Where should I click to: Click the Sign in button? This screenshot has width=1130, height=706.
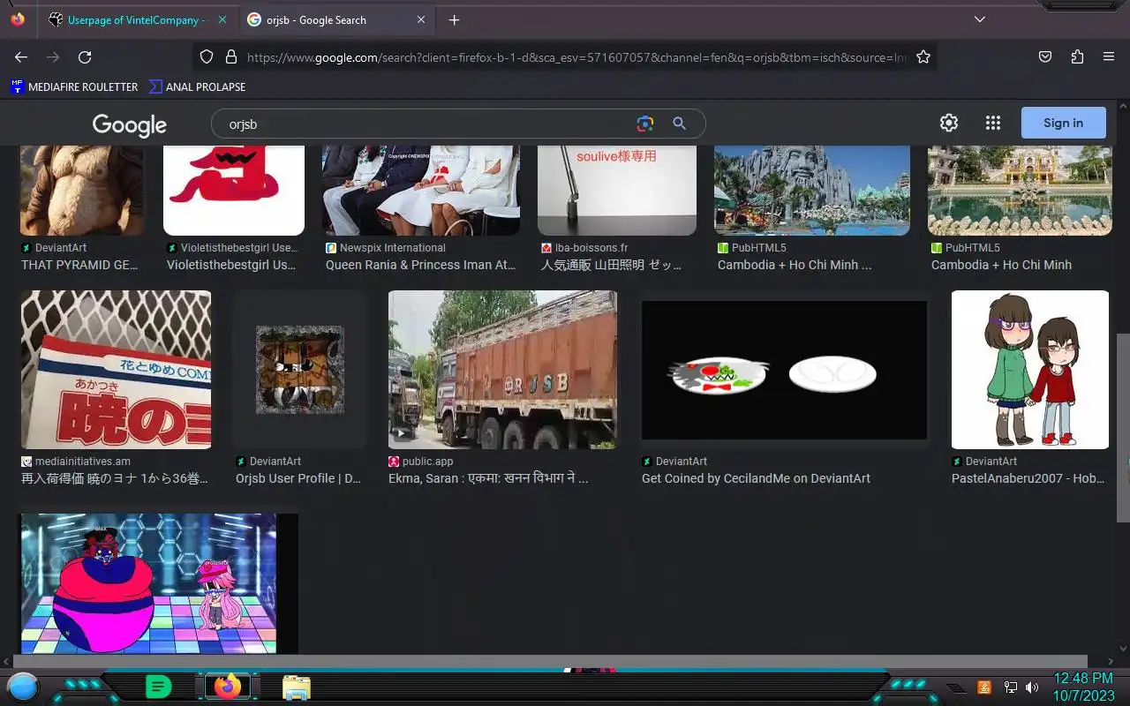click(1063, 123)
